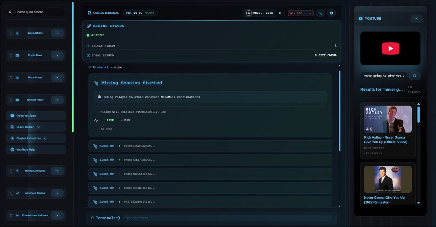Screen dimensions: 436x227
Task: Click the YouTube logo in panel header
Action: [x=360, y=18]
